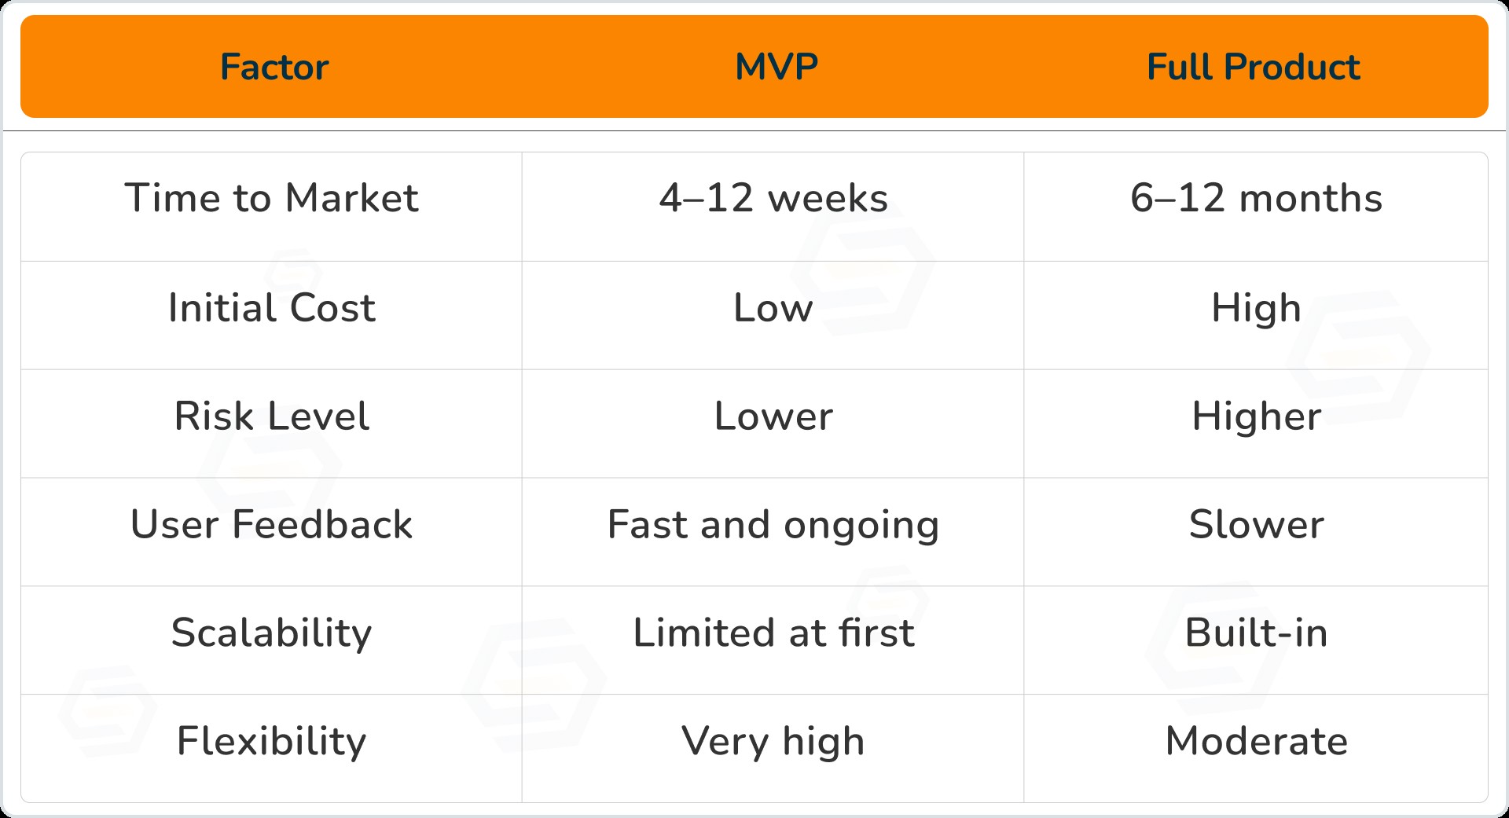Select the Initial Cost row label
This screenshot has height=818, width=1509.
coord(272,307)
